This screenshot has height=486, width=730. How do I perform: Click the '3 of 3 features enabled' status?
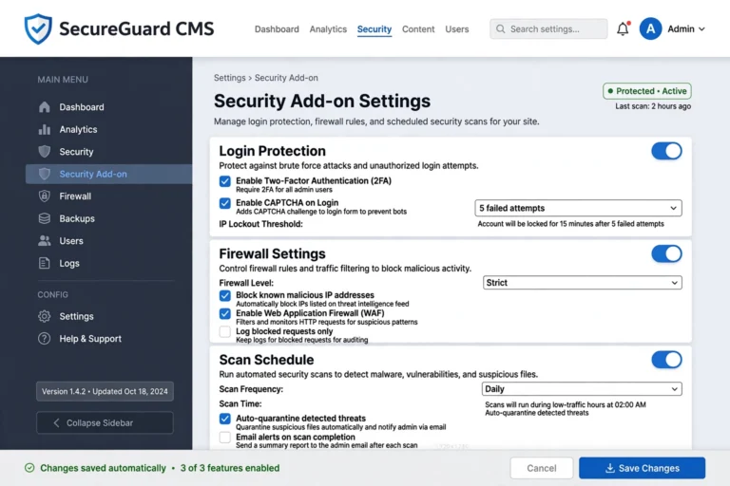(230, 468)
